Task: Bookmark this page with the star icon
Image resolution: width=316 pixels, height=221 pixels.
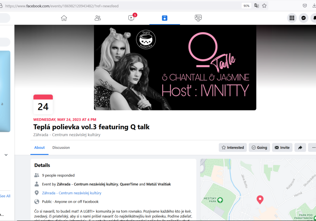Action: (x=264, y=6)
